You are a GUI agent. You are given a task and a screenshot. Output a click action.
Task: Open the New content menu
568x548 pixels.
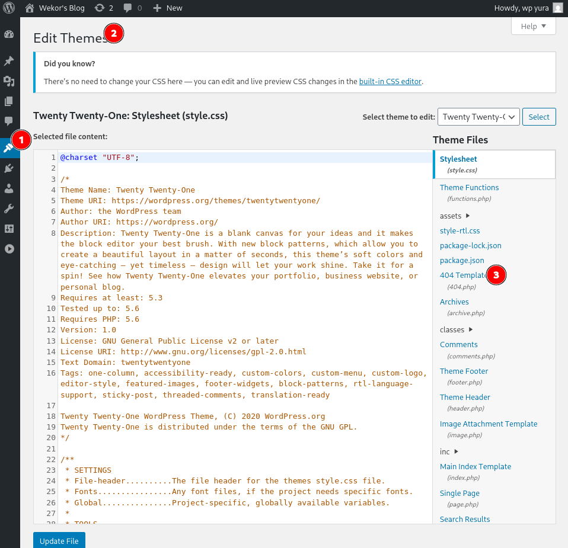168,8
